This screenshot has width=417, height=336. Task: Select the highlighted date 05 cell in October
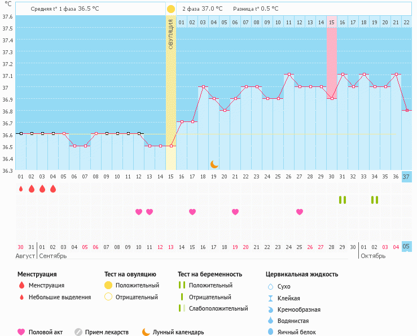pos(406,246)
